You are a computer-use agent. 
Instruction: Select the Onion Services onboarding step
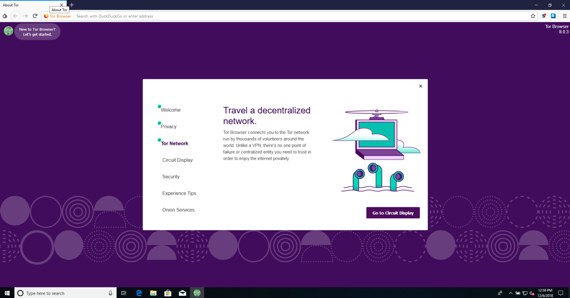click(x=178, y=210)
